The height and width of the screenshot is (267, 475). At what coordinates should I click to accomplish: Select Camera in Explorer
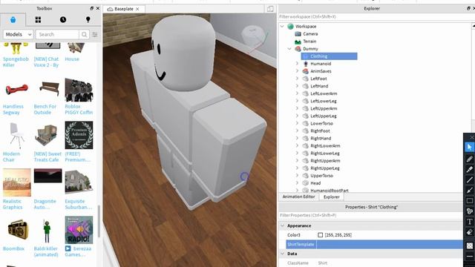(310, 34)
